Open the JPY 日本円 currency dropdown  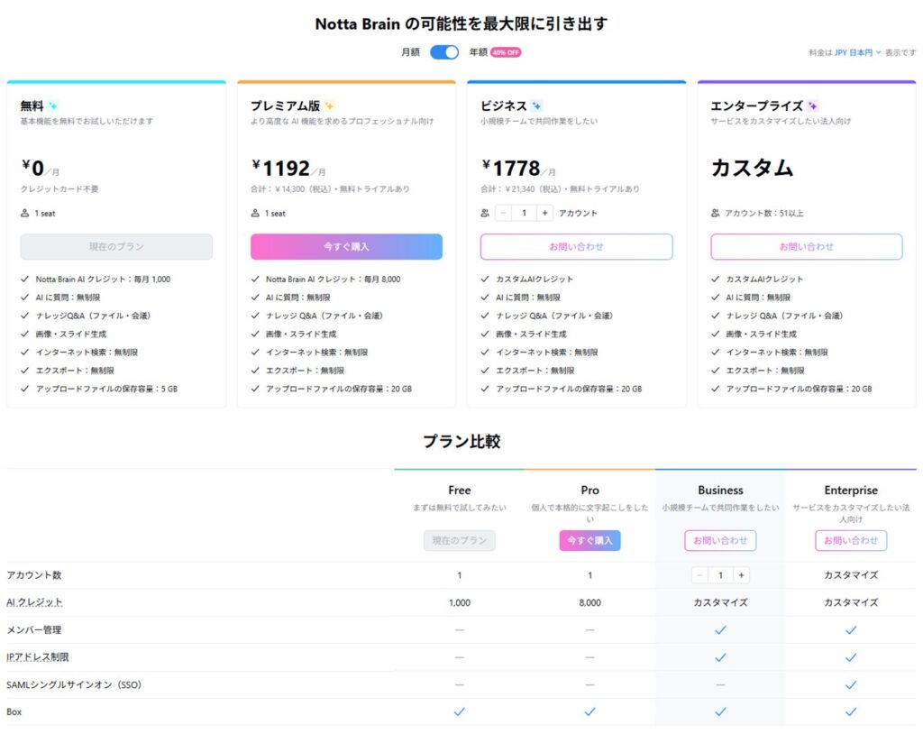pos(857,53)
